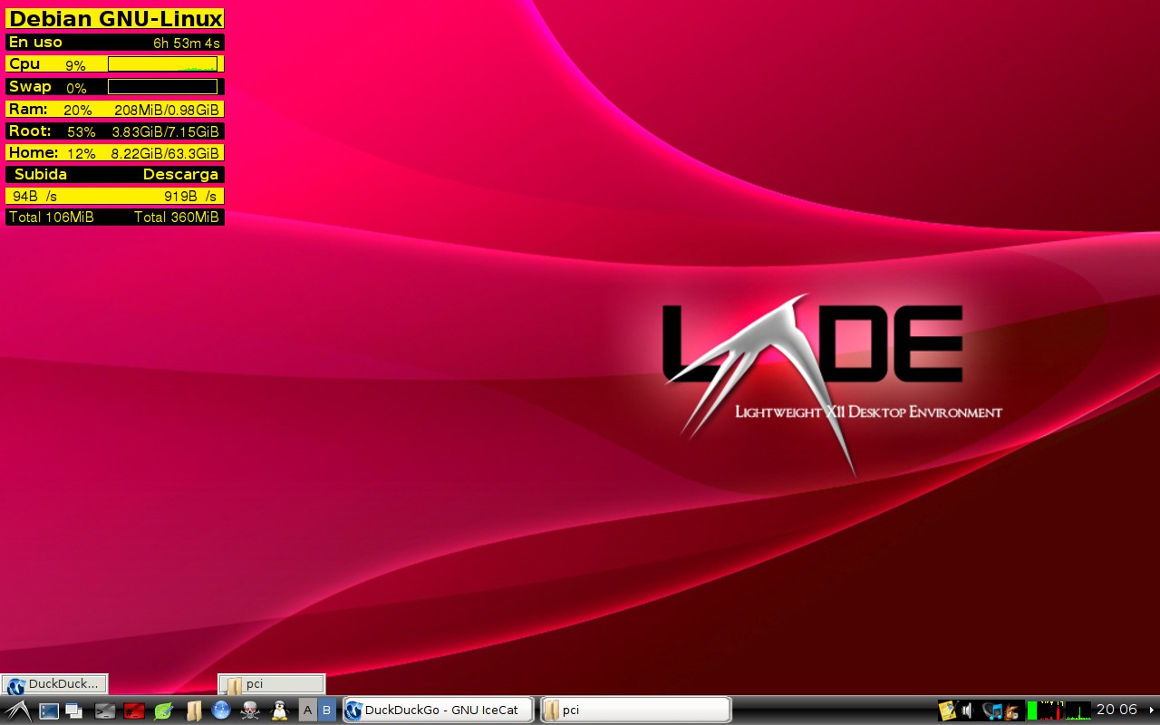Image resolution: width=1160 pixels, height=725 pixels.
Task: Launch the terminal from the panel
Action: 105,711
